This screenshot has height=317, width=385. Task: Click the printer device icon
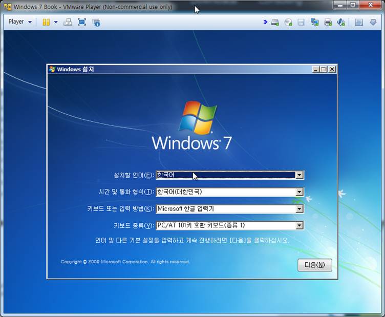(x=328, y=23)
